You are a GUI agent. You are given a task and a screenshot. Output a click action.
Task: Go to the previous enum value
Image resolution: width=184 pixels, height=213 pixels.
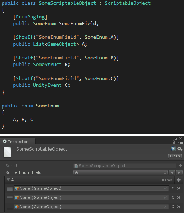[172, 172]
